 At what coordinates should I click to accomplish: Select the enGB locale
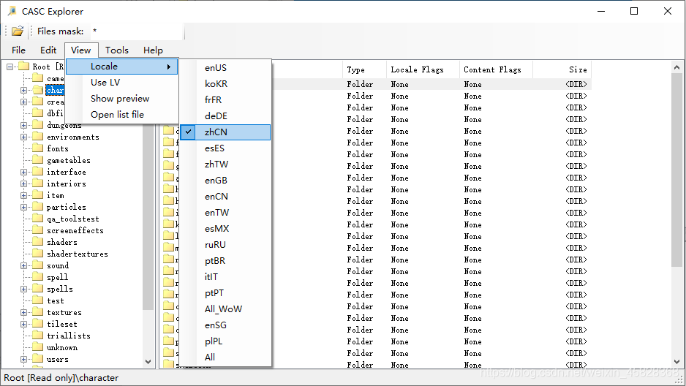[x=225, y=180]
